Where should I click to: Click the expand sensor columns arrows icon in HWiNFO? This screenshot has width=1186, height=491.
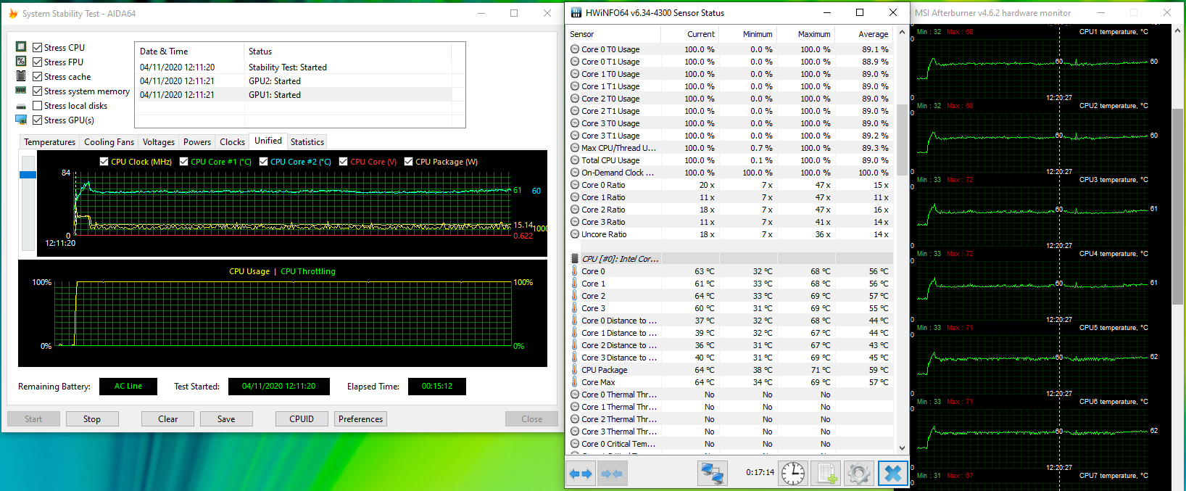coord(581,474)
